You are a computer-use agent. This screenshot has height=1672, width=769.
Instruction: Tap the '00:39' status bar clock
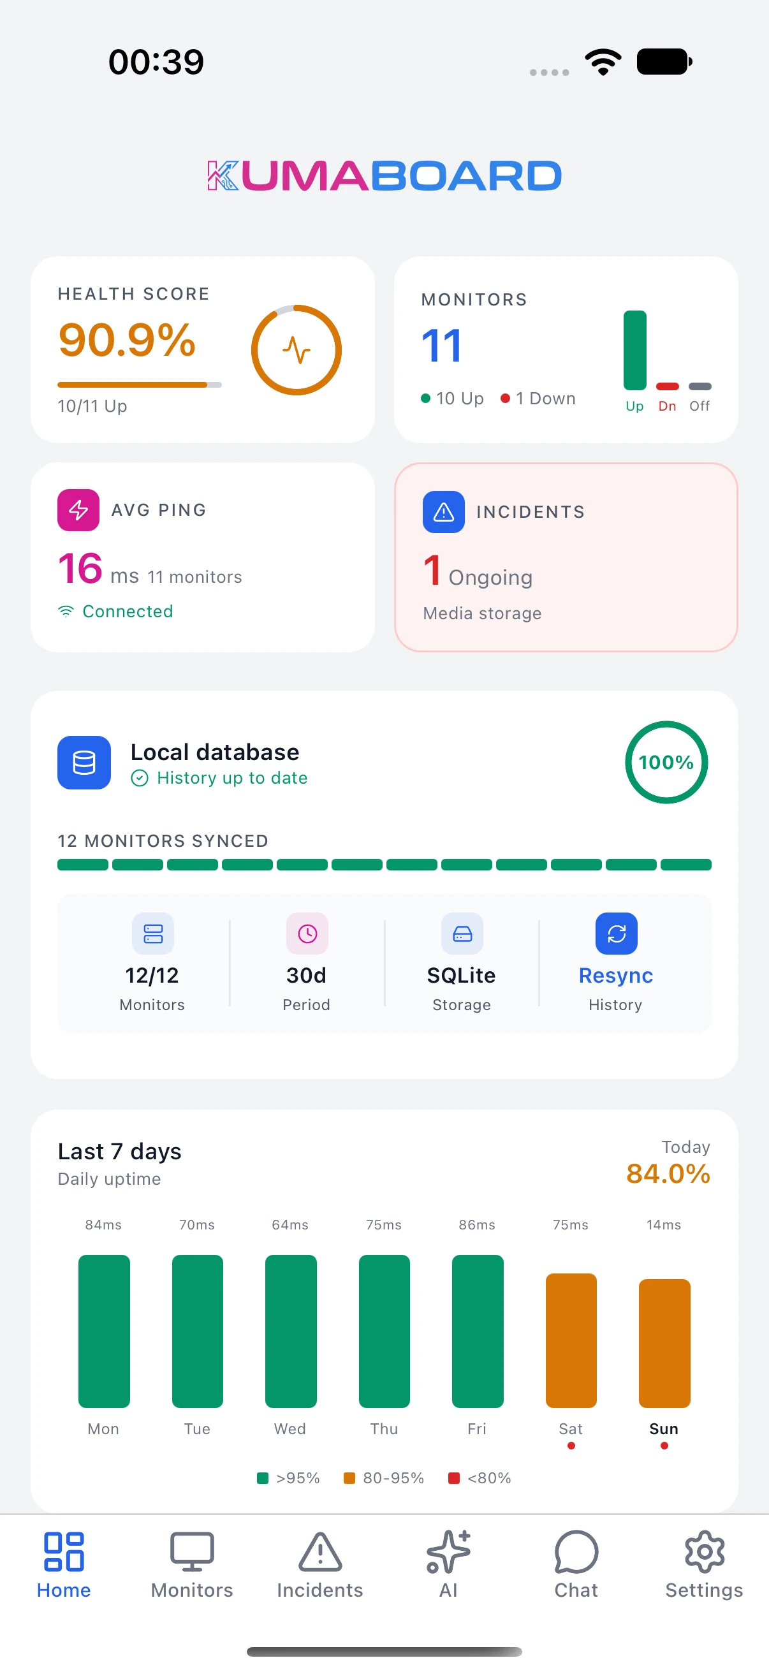click(x=156, y=62)
